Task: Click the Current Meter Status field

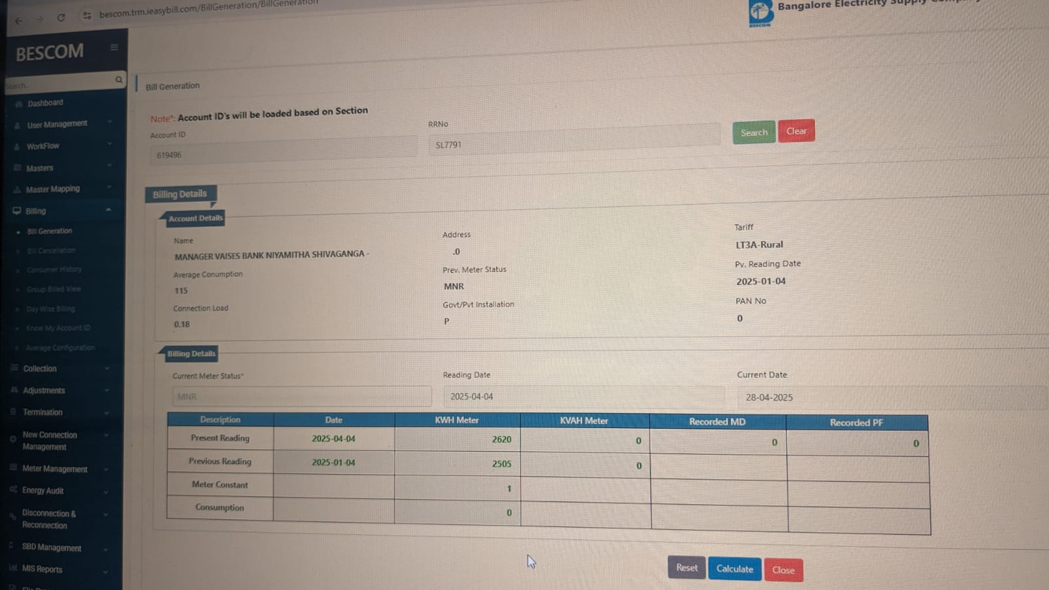Action: click(302, 396)
